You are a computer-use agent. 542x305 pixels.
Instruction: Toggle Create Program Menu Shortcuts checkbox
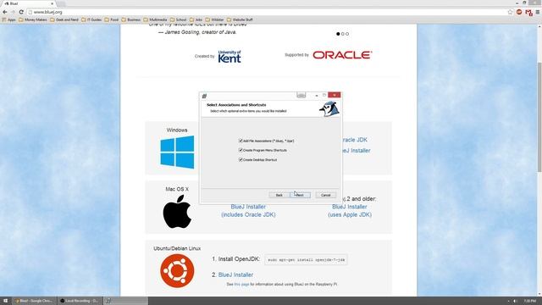coord(241,150)
